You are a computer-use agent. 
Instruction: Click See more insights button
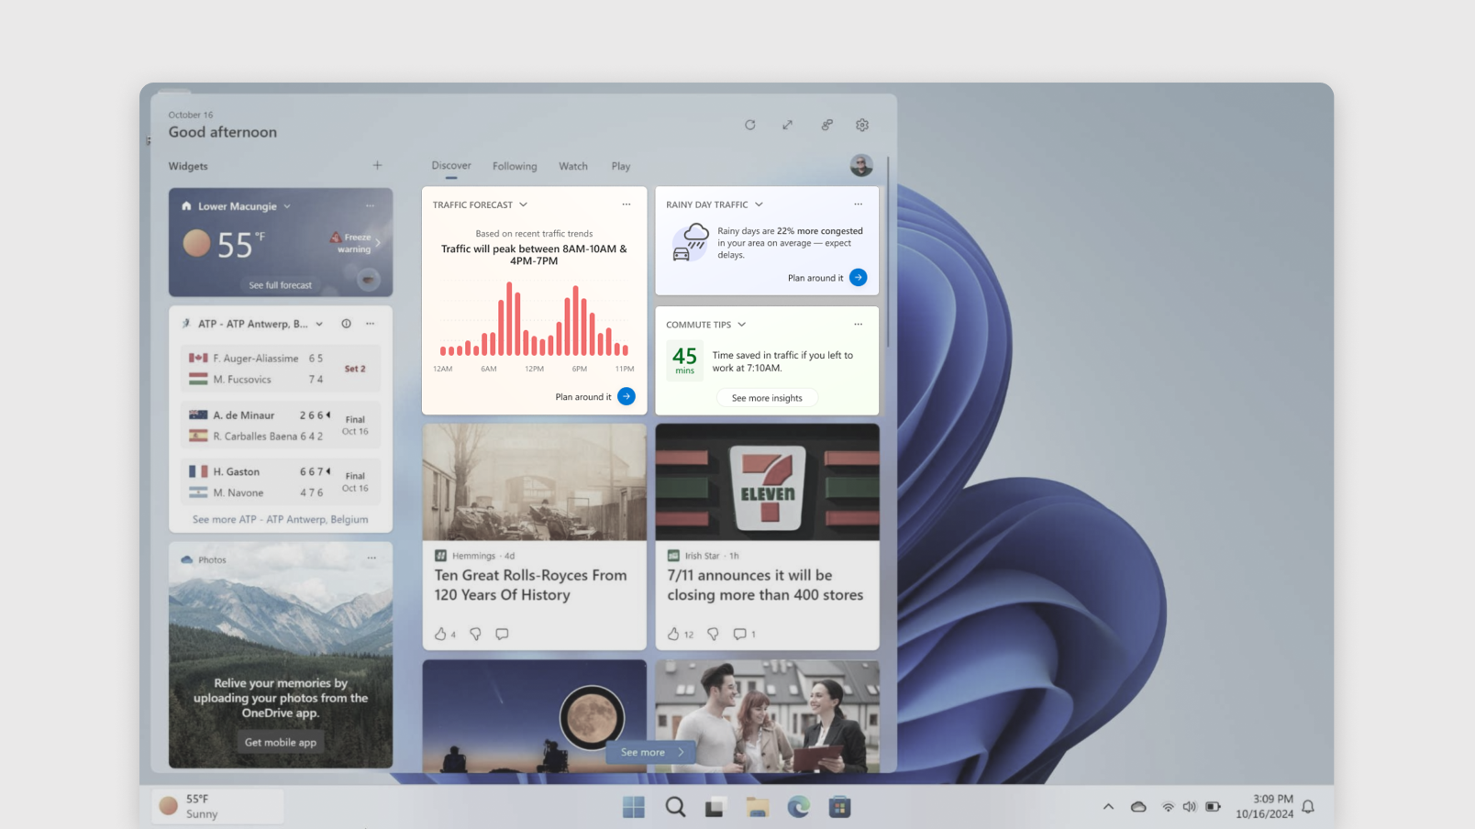[767, 398]
